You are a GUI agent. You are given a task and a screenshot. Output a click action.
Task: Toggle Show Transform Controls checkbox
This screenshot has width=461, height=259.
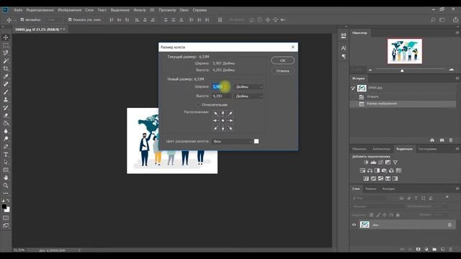70,19
